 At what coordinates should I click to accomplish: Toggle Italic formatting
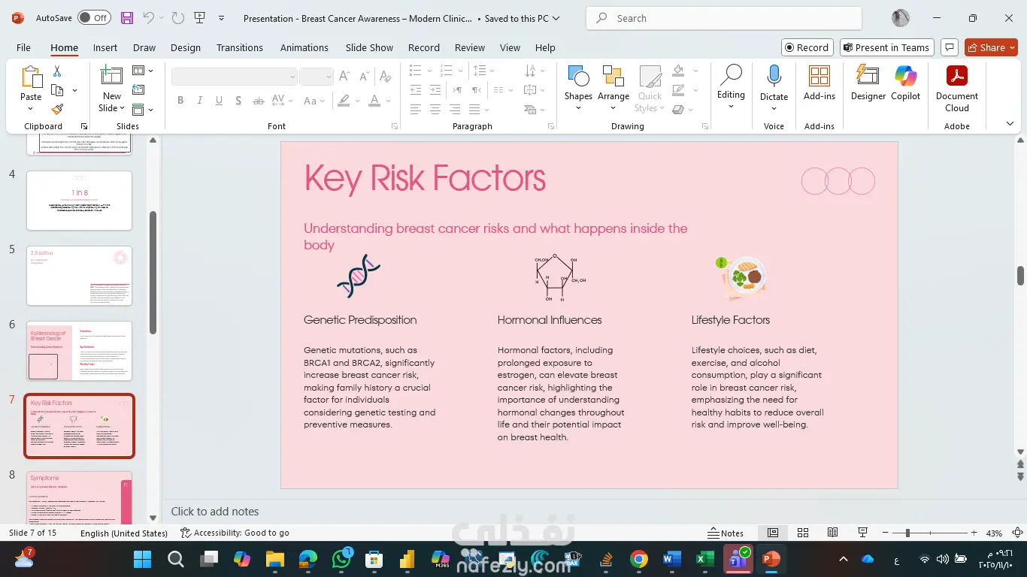click(200, 101)
